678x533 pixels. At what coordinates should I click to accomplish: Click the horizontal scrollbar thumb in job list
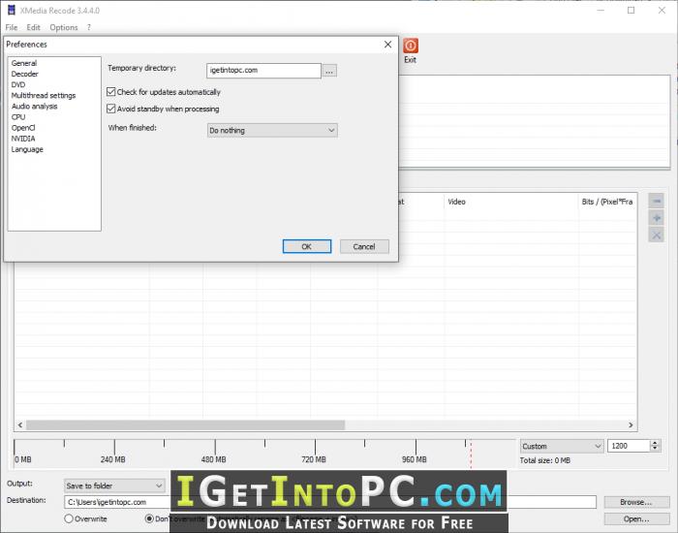[x=185, y=425]
